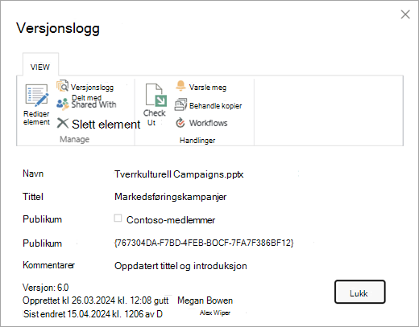Close the Versjonslogg dialog with X

point(405,14)
